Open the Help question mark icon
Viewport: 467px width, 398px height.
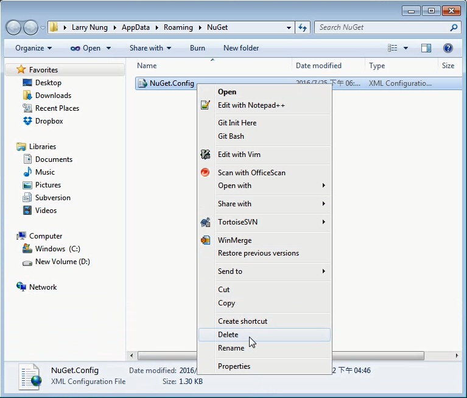(448, 48)
